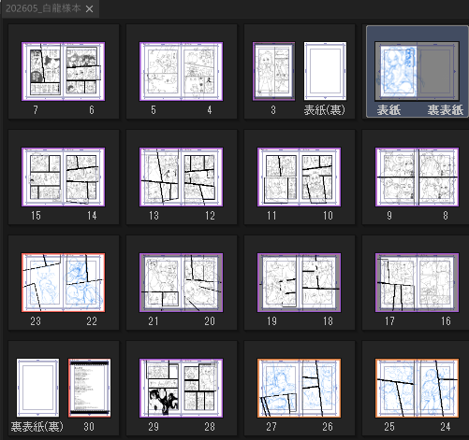Image resolution: width=469 pixels, height=440 pixels.
Task: Click the page number label 3
Action: pyautogui.click(x=273, y=110)
